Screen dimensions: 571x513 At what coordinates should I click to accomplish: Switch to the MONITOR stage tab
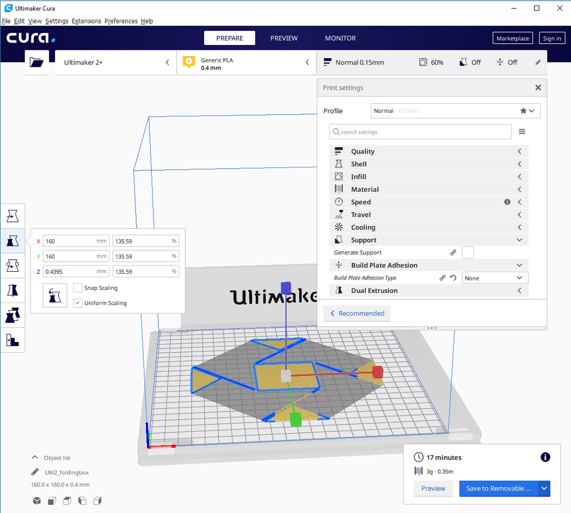[x=340, y=38]
